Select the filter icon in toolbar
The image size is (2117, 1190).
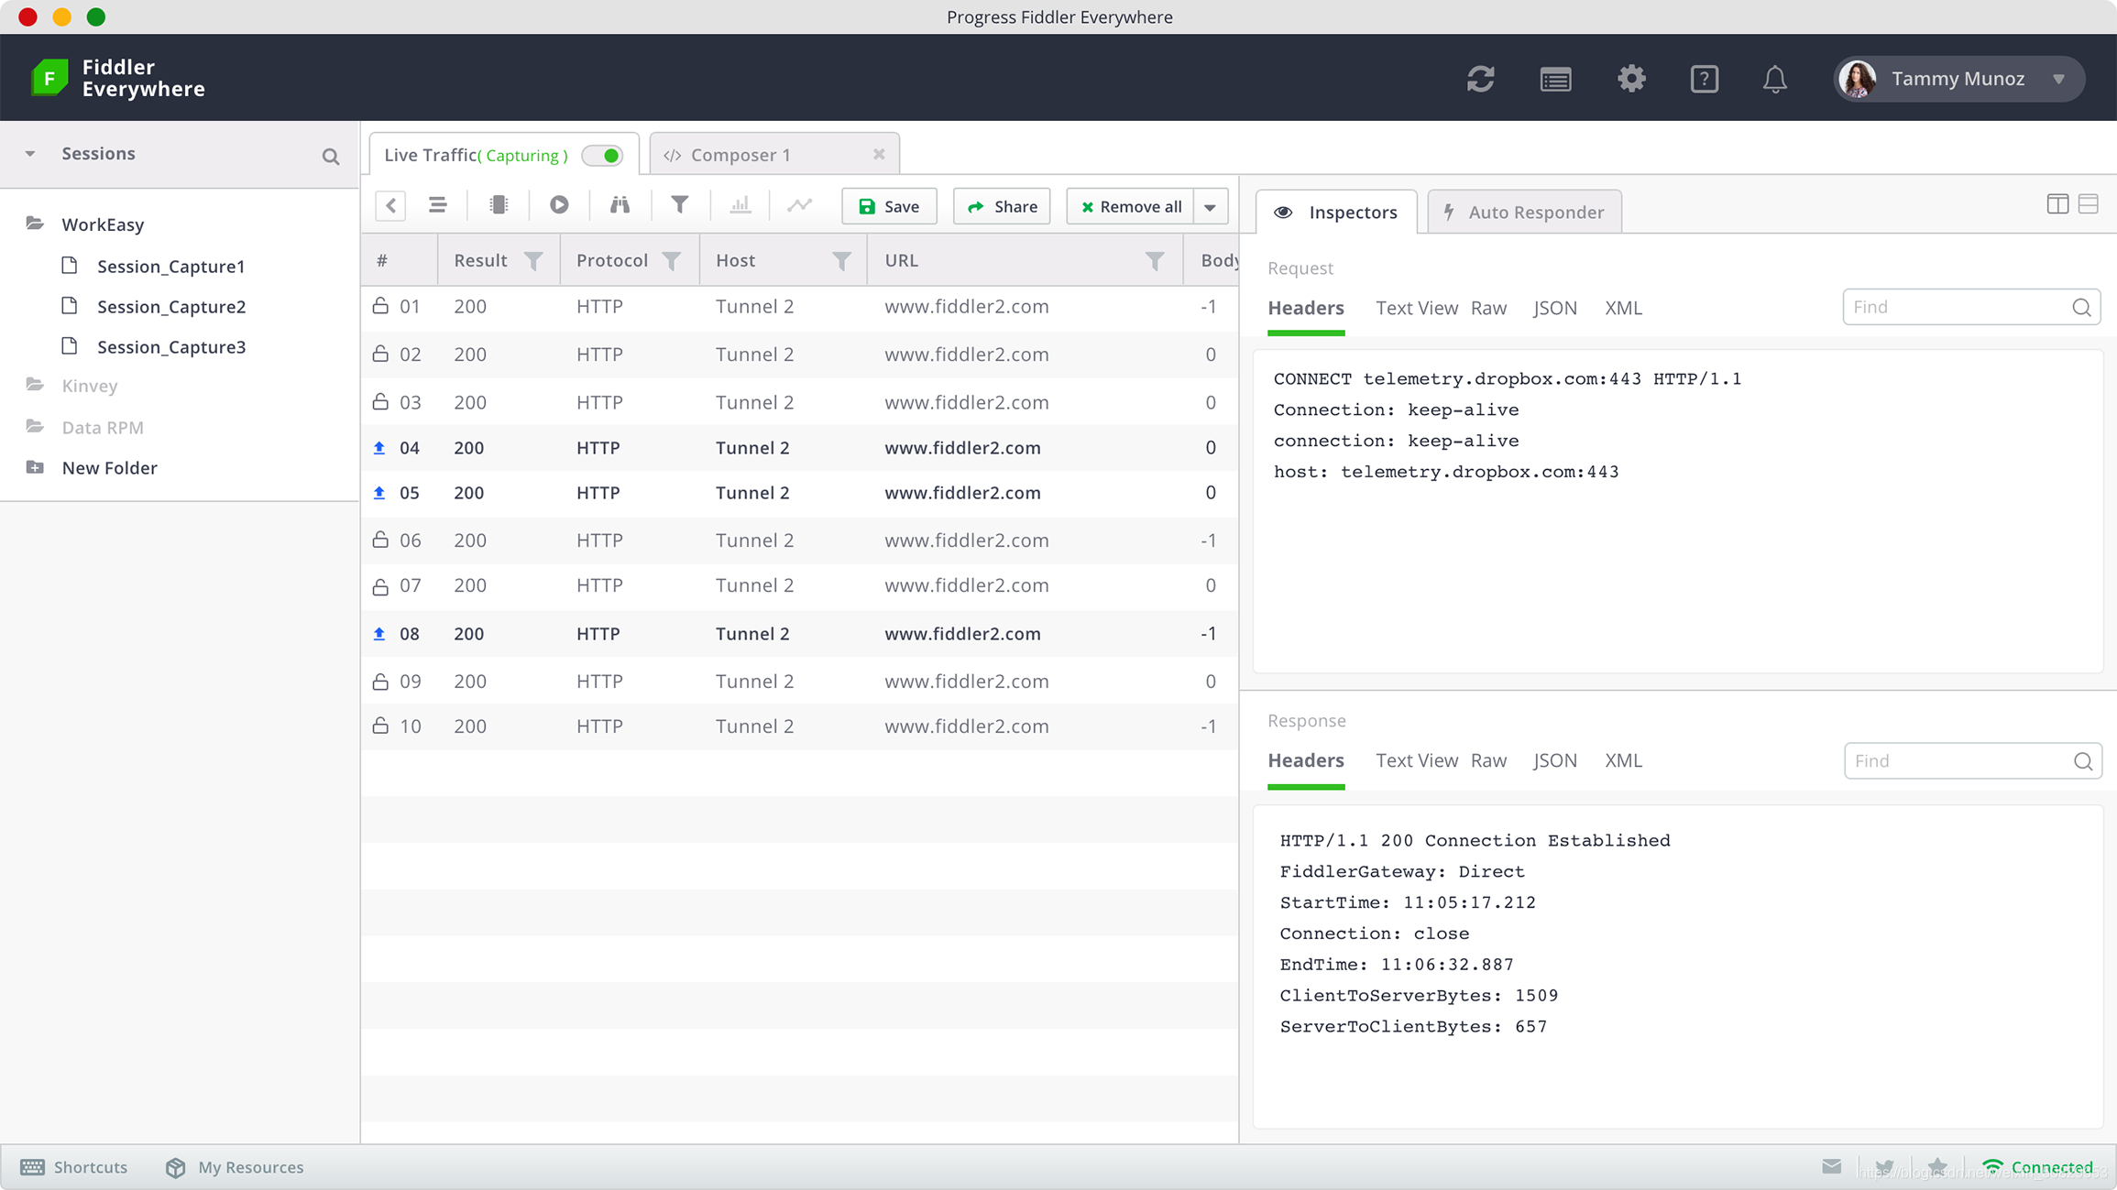tap(680, 206)
